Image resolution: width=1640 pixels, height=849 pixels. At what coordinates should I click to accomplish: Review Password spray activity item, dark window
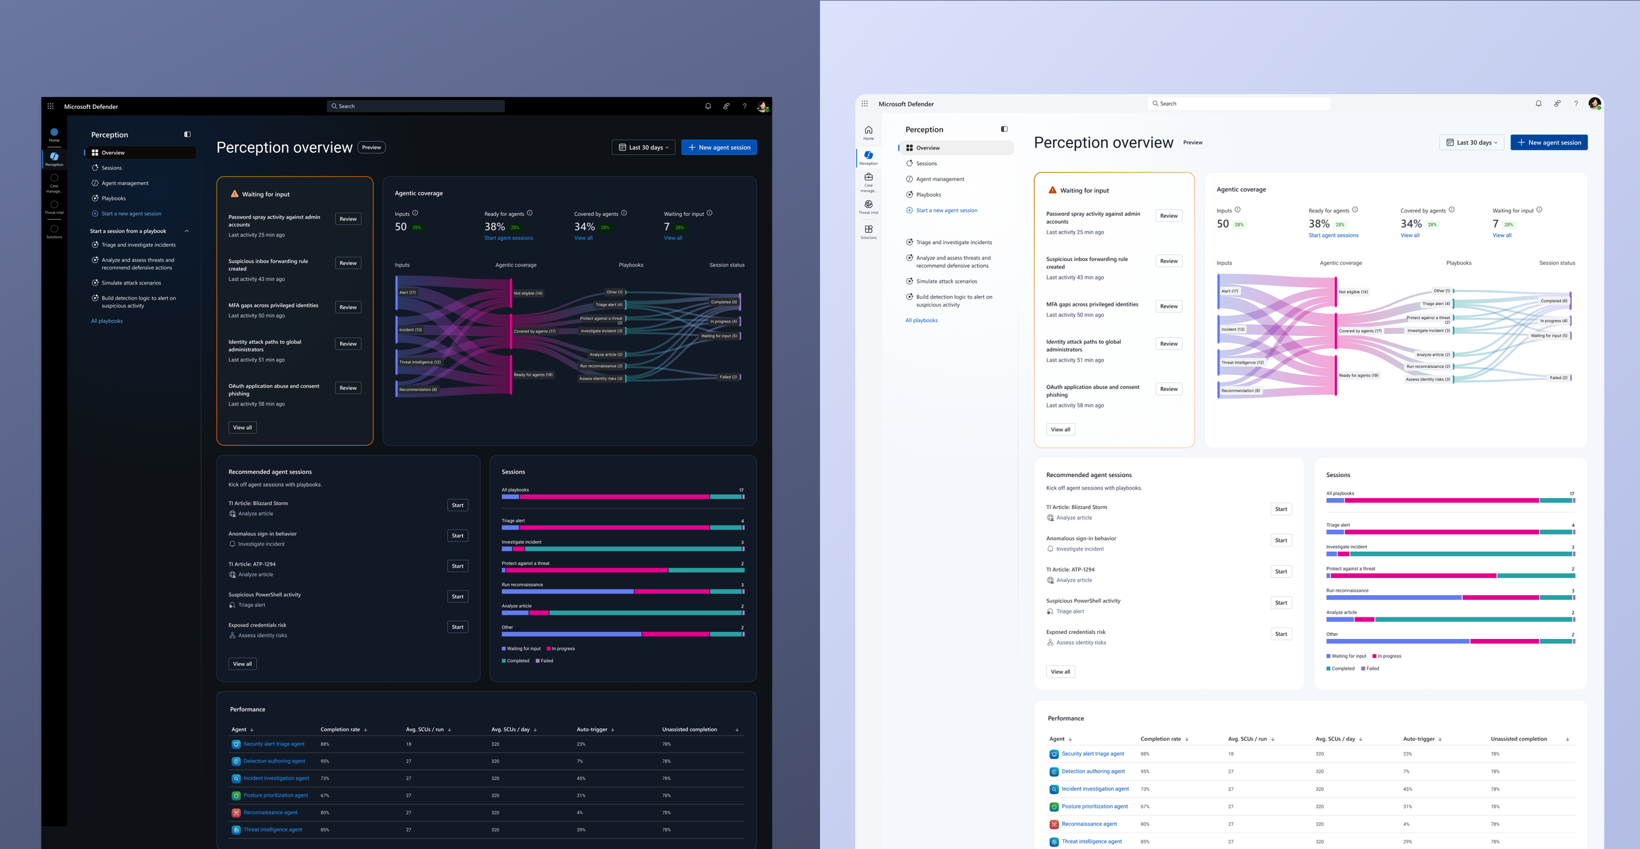(348, 219)
